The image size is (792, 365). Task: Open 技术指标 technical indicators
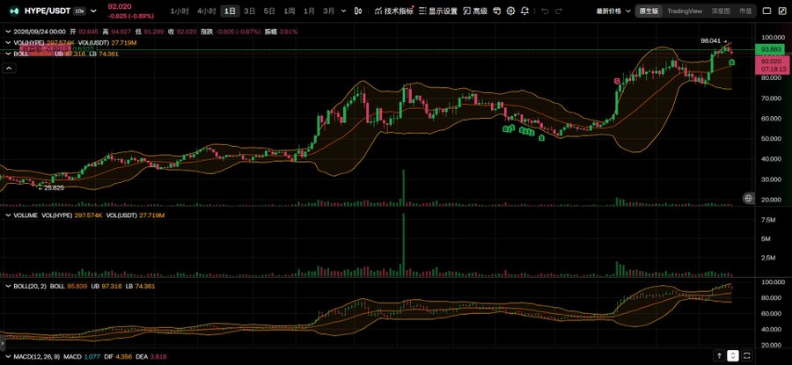coord(393,11)
